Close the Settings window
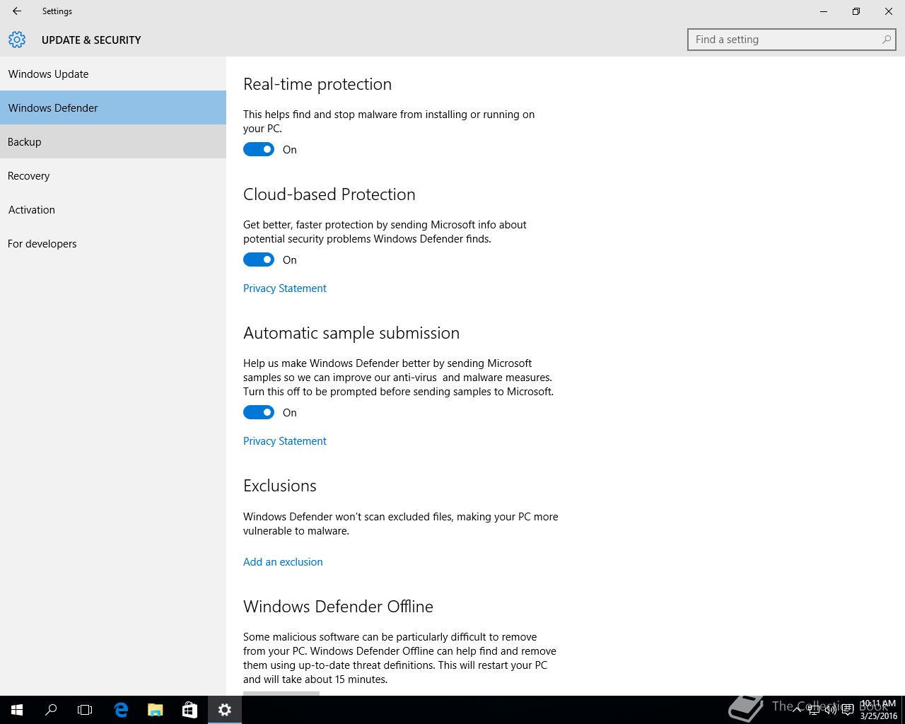Viewport: 905px width, 724px height. pyautogui.click(x=889, y=11)
